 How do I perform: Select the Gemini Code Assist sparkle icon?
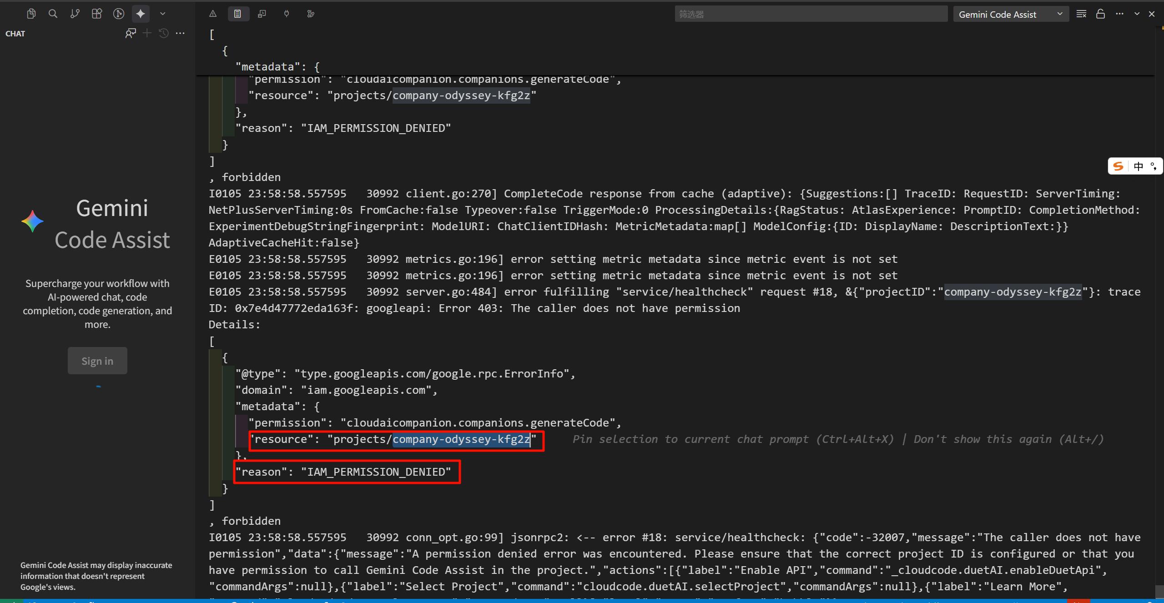(141, 14)
